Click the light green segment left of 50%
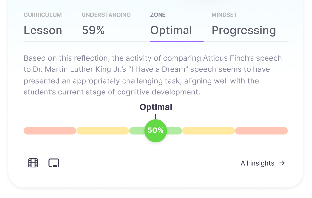This screenshot has height=198, width=312. coord(137,130)
